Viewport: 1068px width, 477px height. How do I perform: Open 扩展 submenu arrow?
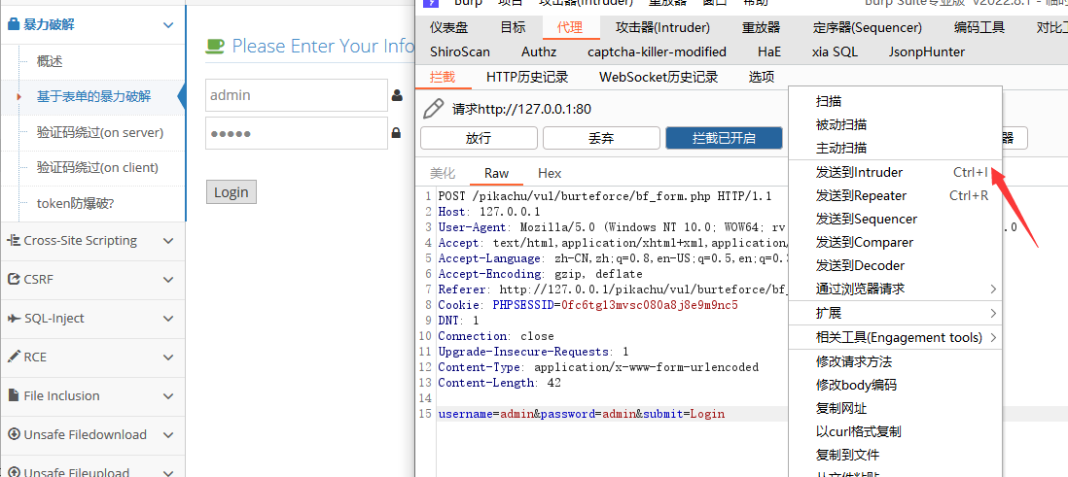pos(993,313)
